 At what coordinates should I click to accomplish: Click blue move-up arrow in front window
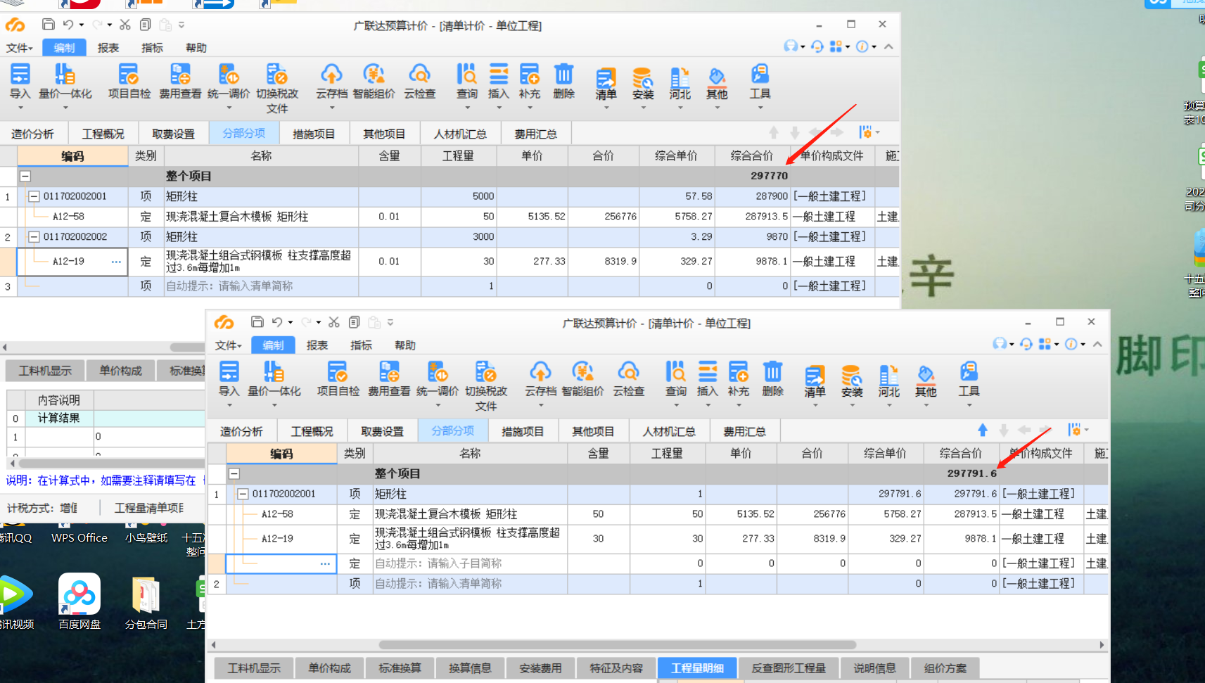(983, 430)
